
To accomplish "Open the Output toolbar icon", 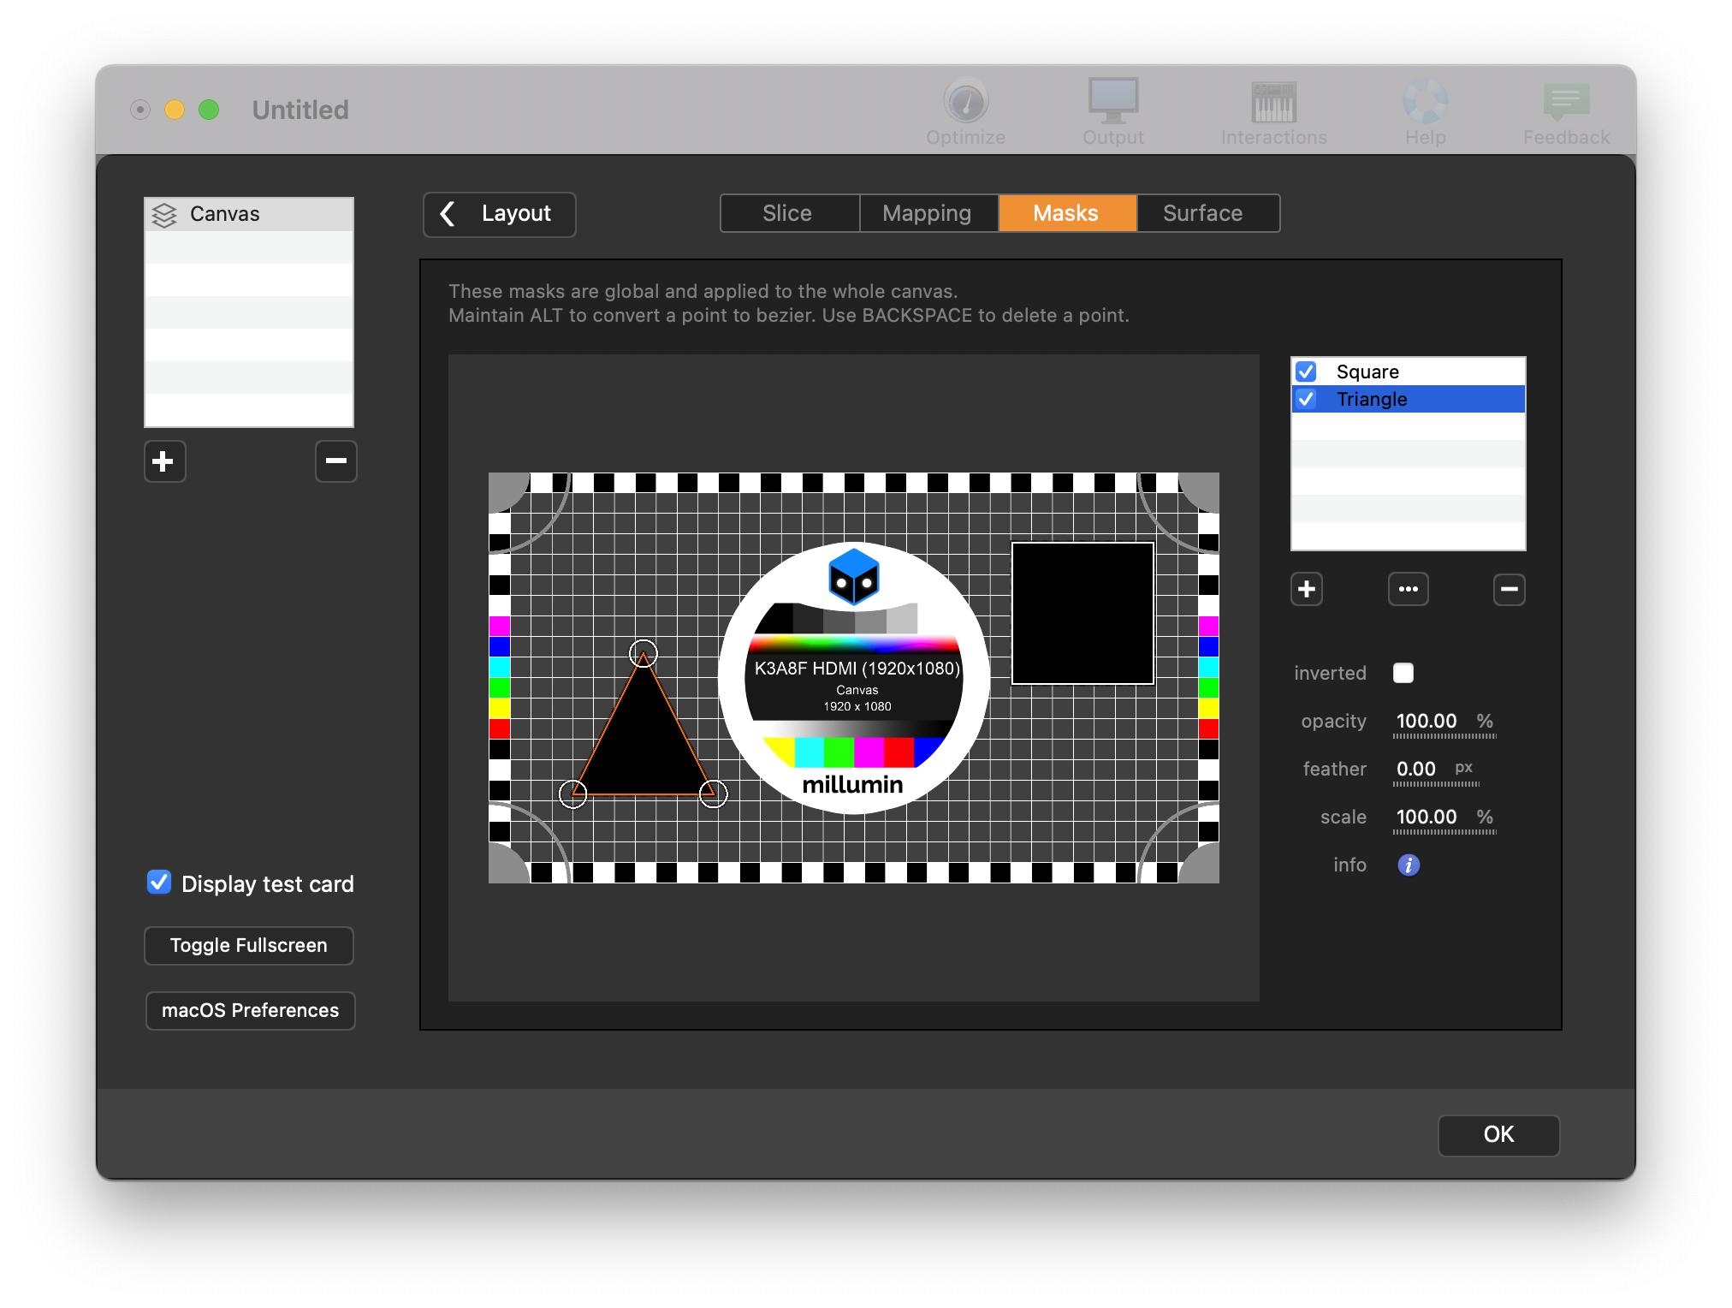I will 1112,103.
